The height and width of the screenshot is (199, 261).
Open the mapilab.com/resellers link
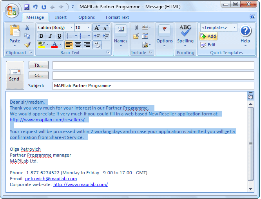click(x=47, y=120)
